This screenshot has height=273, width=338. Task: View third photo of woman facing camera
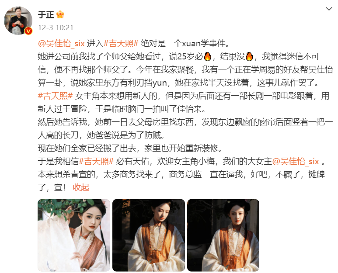223,235
